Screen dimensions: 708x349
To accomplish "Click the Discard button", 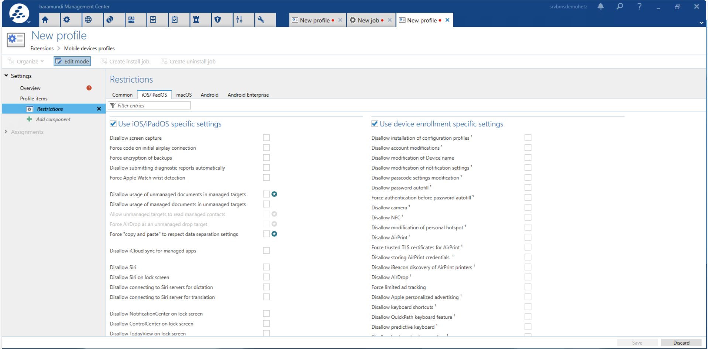I will [x=681, y=343].
